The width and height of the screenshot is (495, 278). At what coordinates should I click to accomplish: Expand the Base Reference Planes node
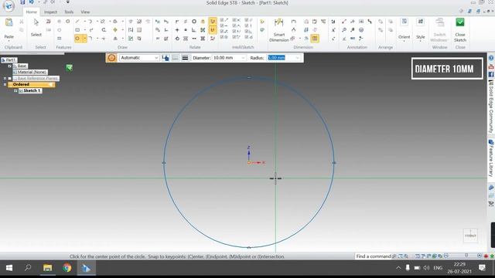5,78
